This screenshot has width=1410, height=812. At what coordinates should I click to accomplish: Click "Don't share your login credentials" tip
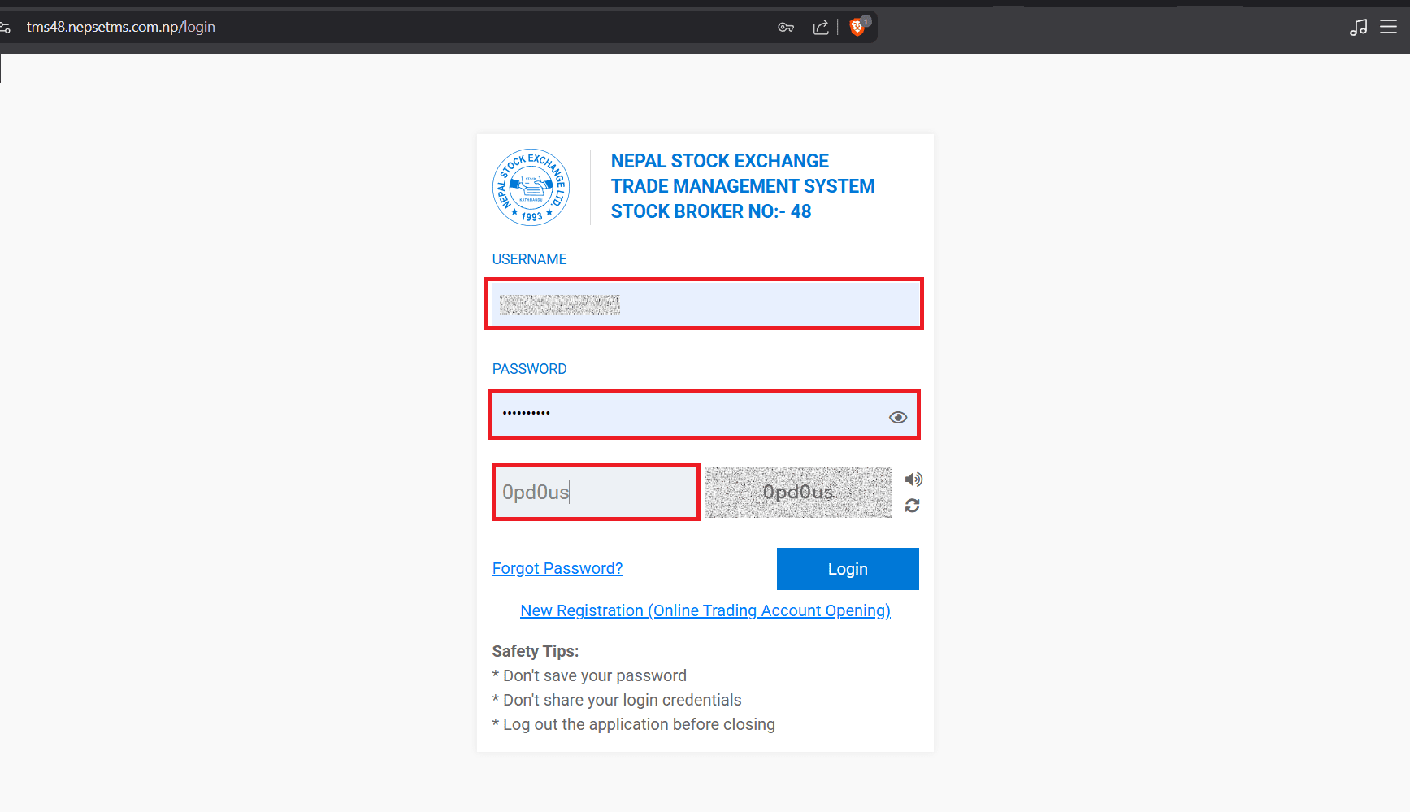[x=617, y=700]
